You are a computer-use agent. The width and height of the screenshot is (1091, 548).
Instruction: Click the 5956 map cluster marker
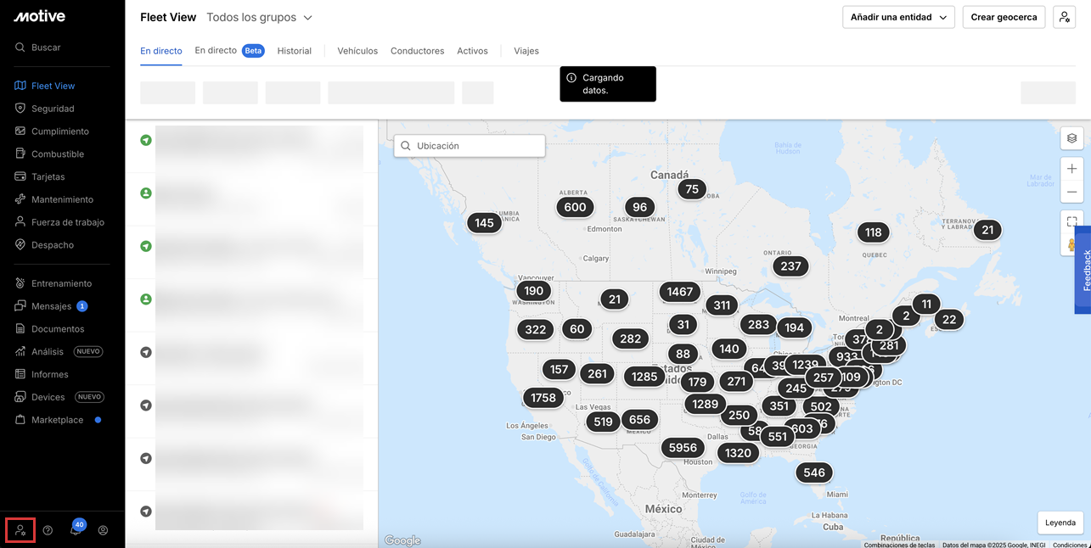click(x=683, y=448)
